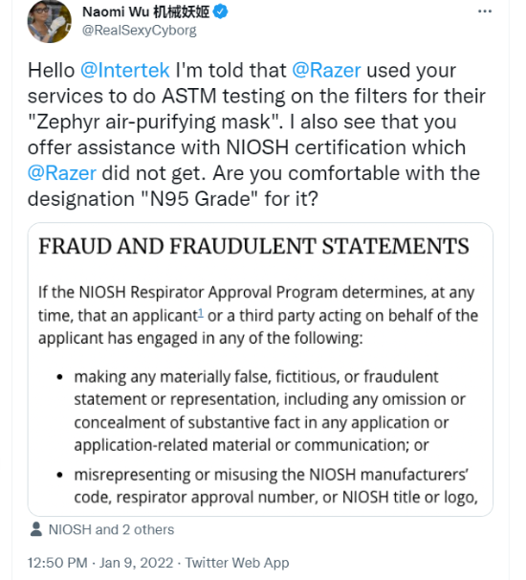Click the person icon for tagged accounts
Viewport: 526px width, 580px height.
(x=35, y=529)
